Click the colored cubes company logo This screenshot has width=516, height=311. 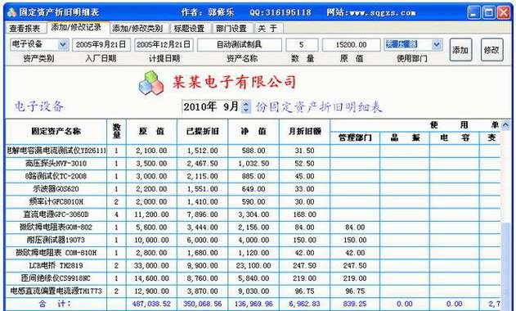(x=151, y=83)
